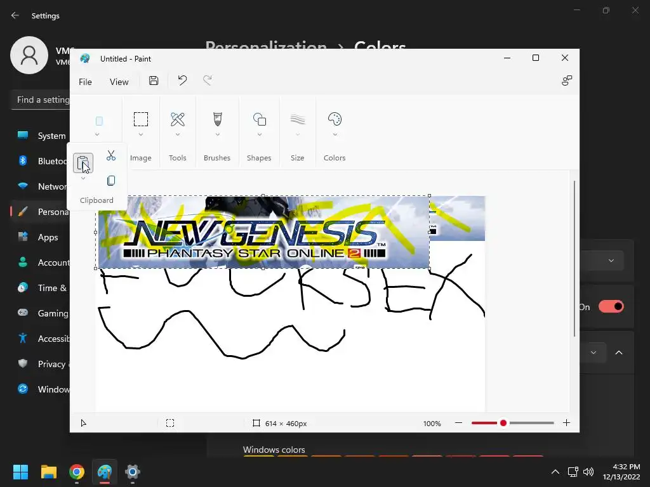This screenshot has height=487, width=650.
Task: Open the Shapes icon
Action: coord(260,119)
